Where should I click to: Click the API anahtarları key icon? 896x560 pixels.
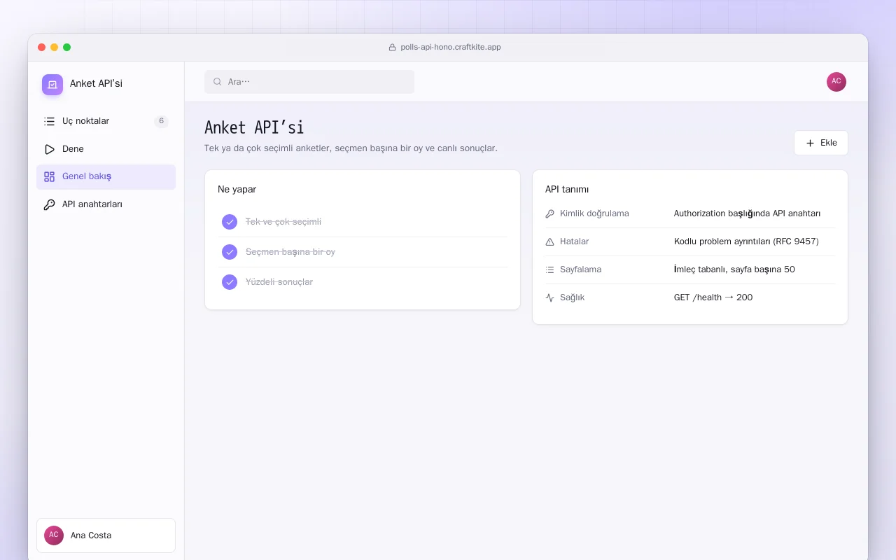[x=49, y=204]
